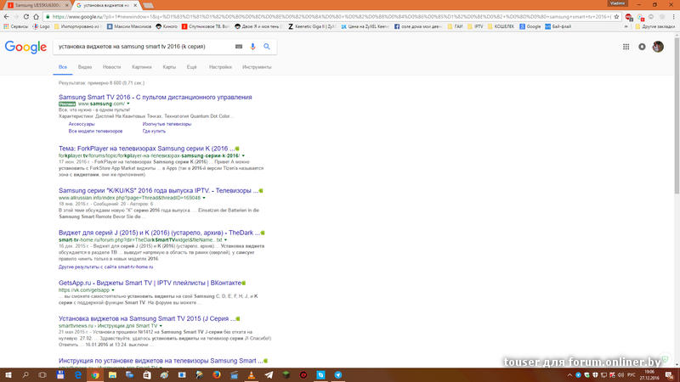Image resolution: width=680 pixels, height=382 pixels.
Task: Switch to the Samsung UE55KU6300 browser tab
Action: 37,5
